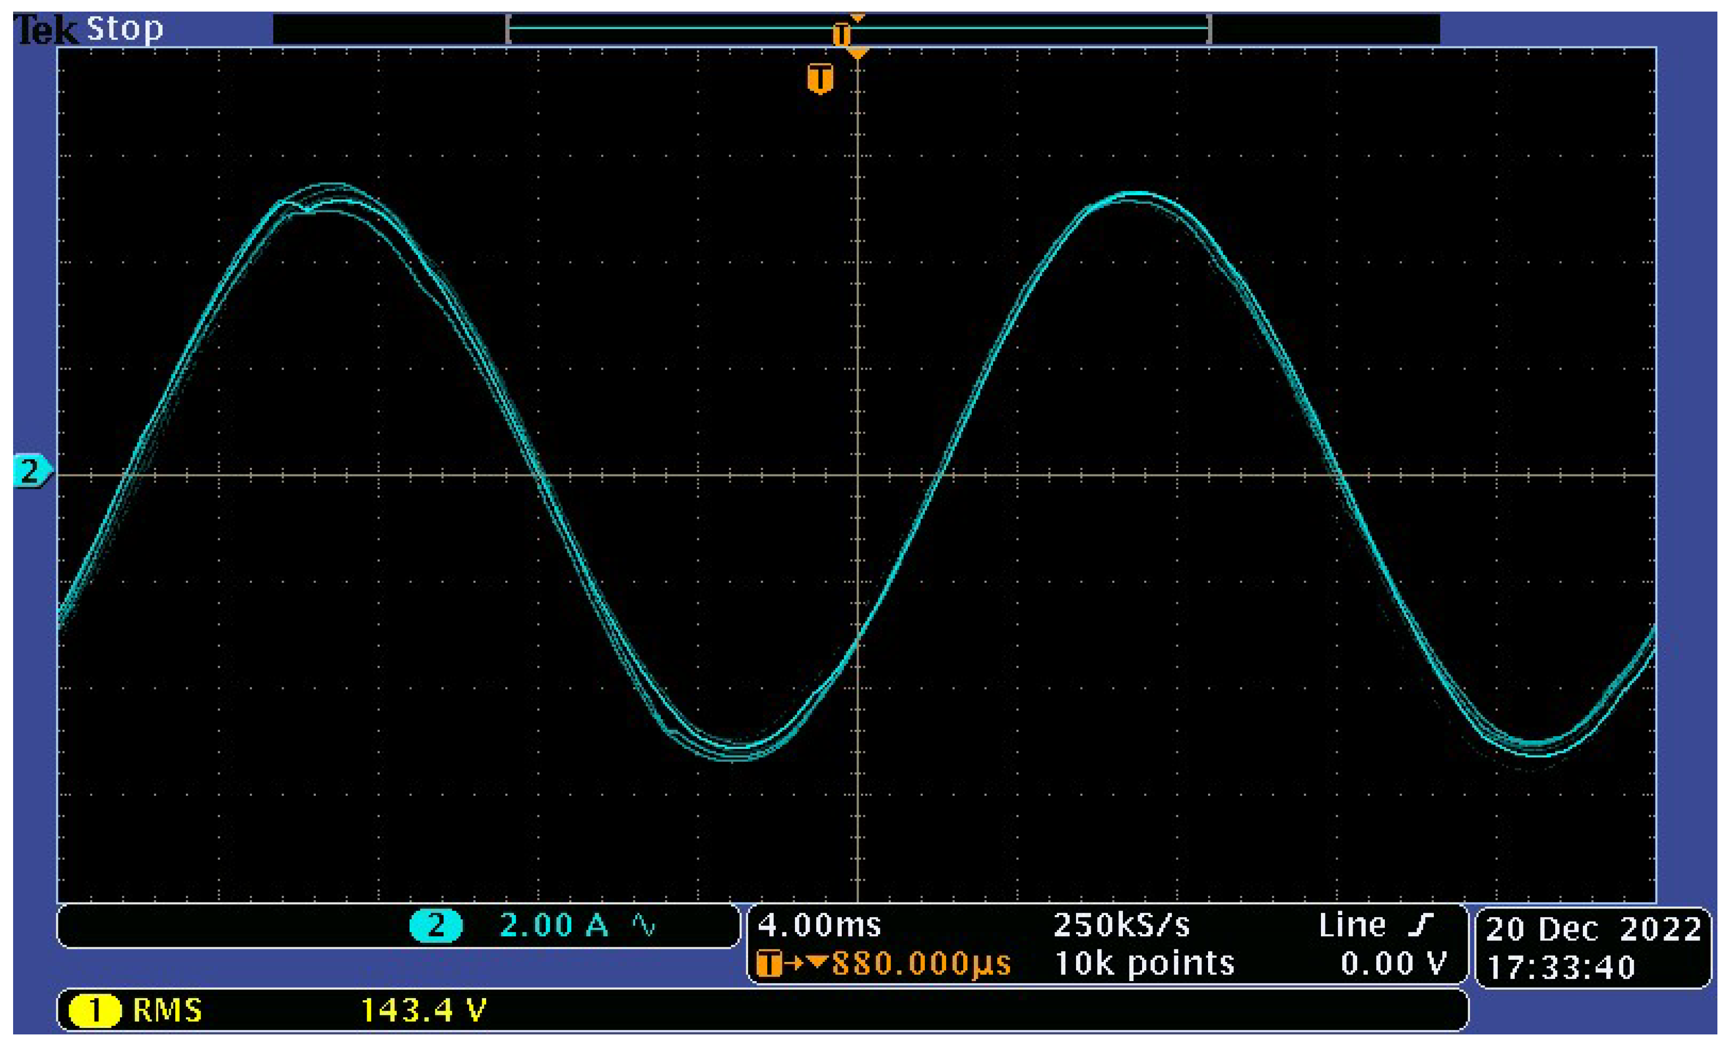Screen dimensions: 1730x1045
Task: Click the 250kS/s sample rate readout
Action: [1121, 925]
